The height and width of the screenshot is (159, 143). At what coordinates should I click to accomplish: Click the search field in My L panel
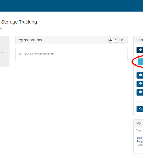click(138, 130)
